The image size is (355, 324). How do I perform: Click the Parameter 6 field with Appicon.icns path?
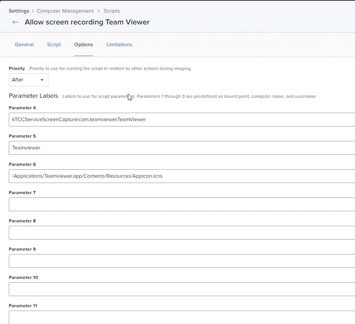point(182,176)
